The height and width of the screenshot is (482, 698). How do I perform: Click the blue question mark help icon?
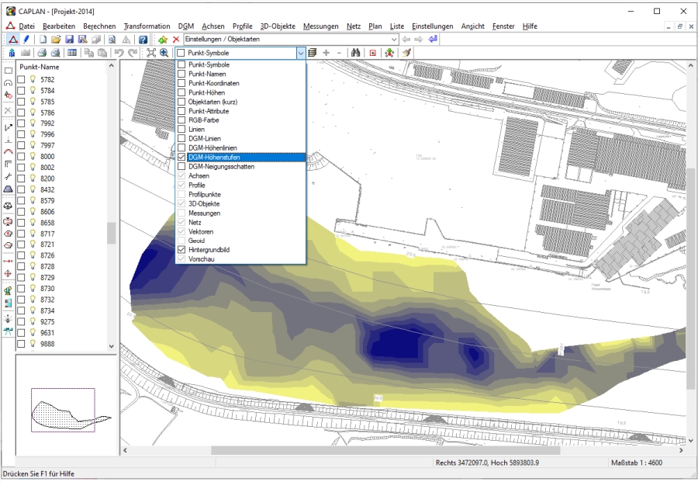point(143,39)
